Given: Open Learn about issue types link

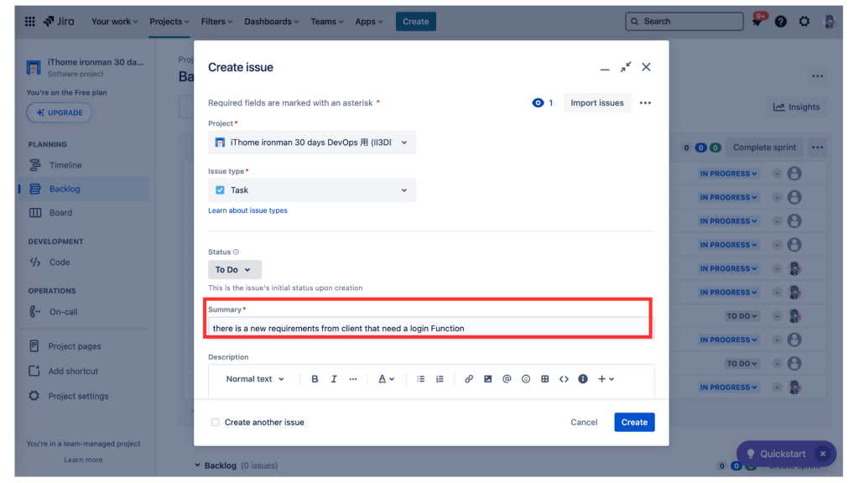Looking at the screenshot, I should coord(247,210).
